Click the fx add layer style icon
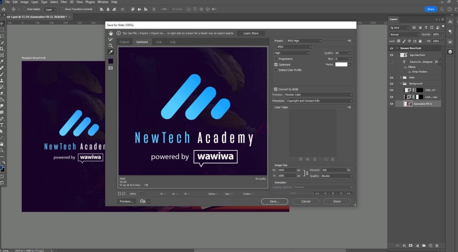This screenshot has width=458, height=252. 404,246
